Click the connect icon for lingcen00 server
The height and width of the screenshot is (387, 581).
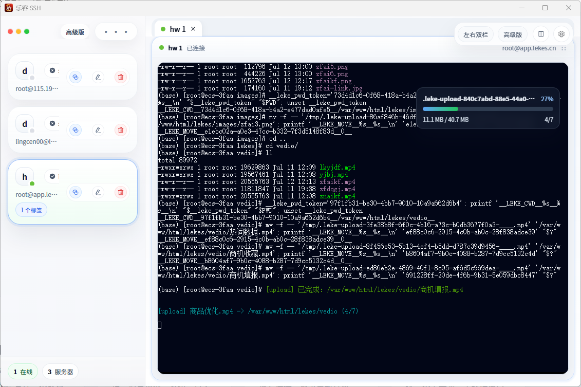(x=75, y=130)
